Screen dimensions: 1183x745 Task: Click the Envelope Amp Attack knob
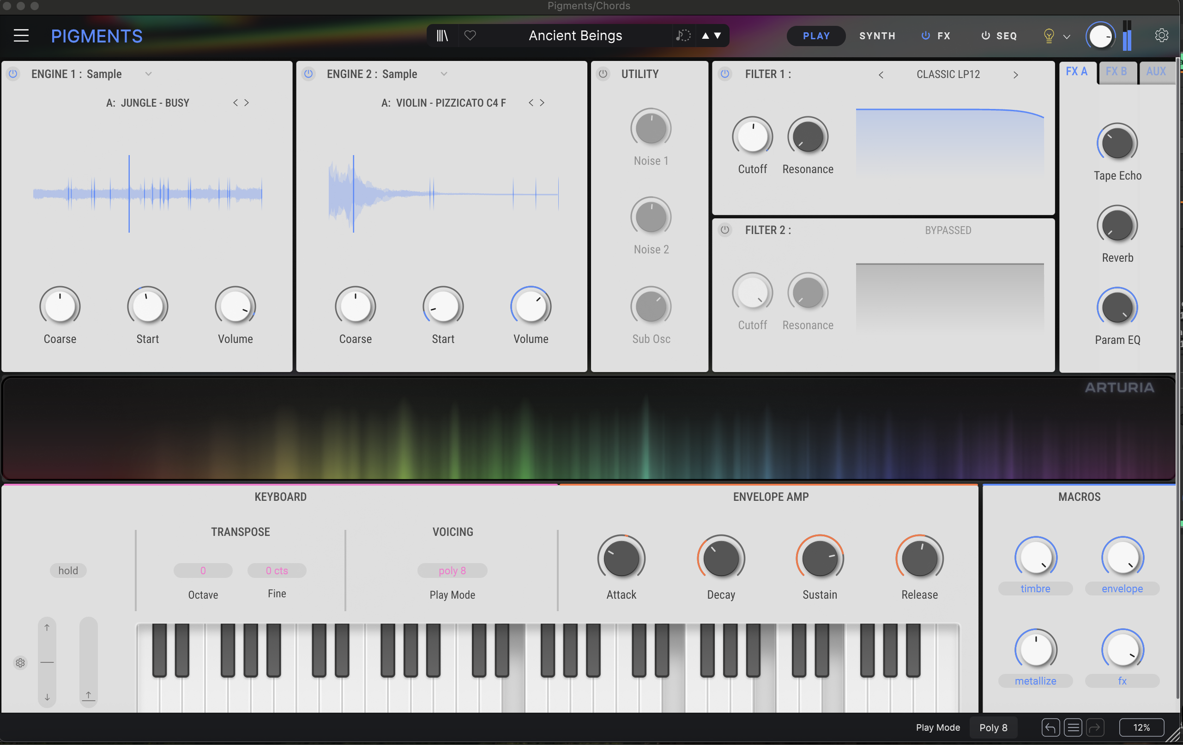tap(621, 559)
